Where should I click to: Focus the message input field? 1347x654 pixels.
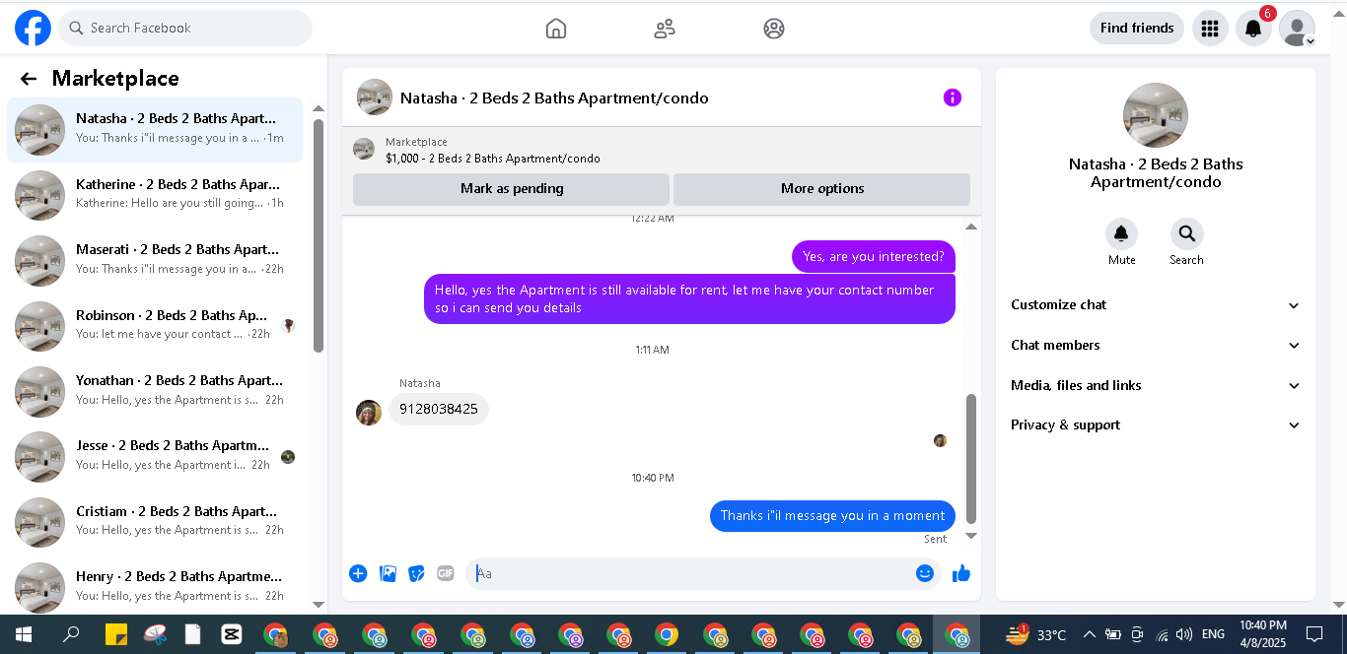[x=691, y=573]
